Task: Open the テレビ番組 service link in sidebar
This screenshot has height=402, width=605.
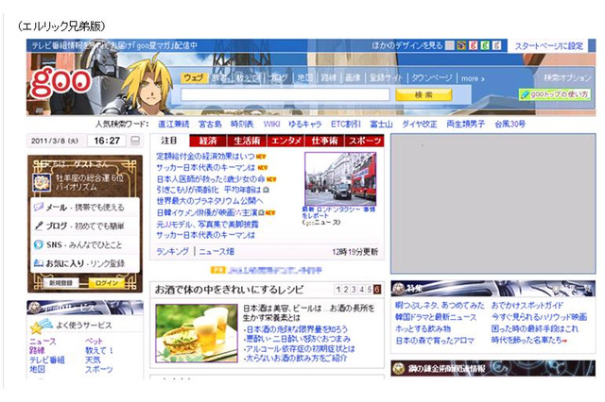Action: coord(47,360)
